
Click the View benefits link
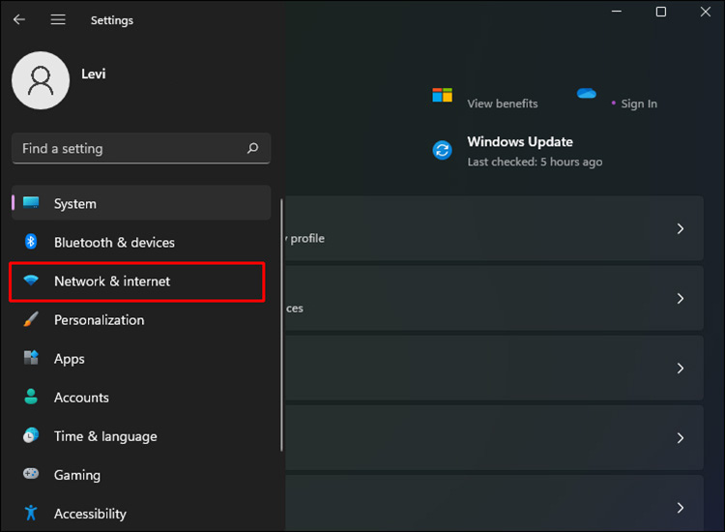coord(503,103)
